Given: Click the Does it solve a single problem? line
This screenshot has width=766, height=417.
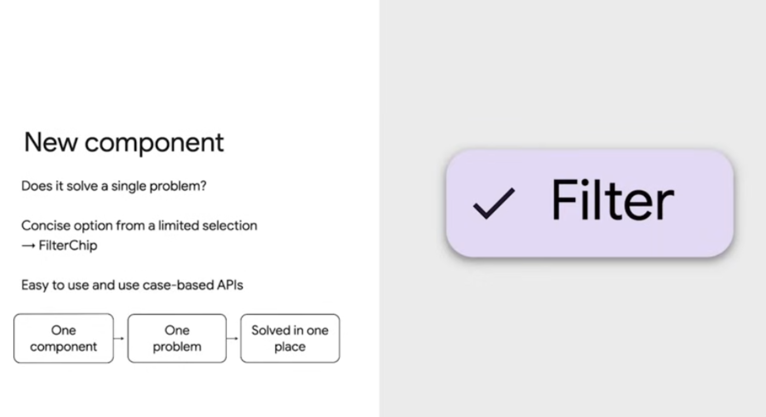Looking at the screenshot, I should click(114, 186).
